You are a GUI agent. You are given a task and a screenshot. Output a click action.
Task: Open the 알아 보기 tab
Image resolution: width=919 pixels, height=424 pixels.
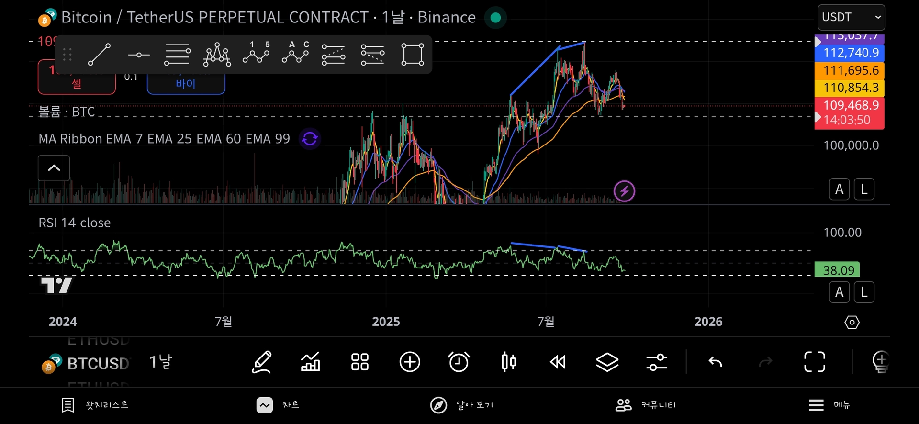[x=461, y=405]
